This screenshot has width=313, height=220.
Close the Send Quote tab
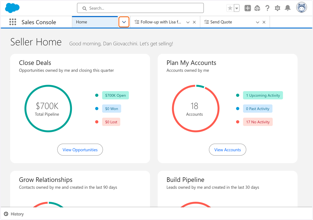(x=264, y=22)
